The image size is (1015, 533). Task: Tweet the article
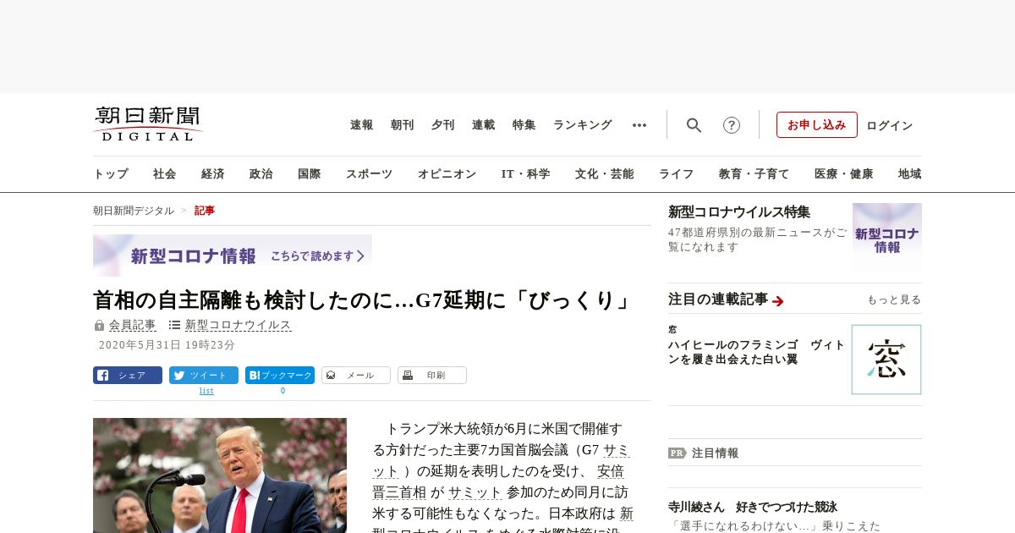(x=204, y=376)
